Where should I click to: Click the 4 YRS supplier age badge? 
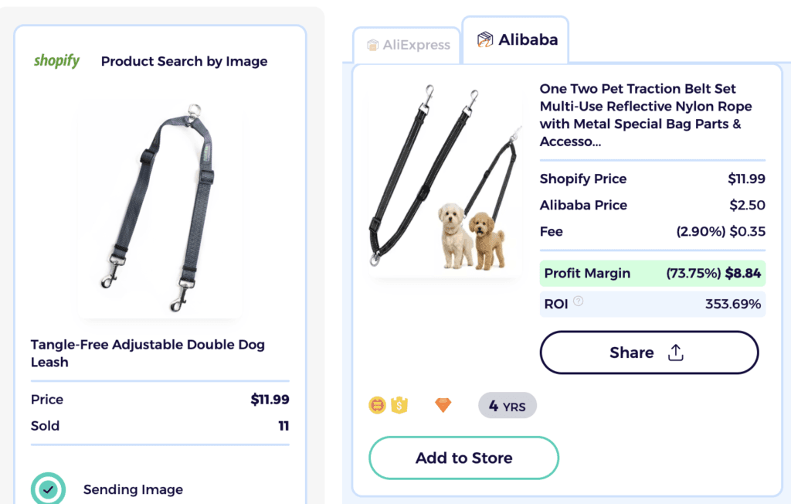[508, 404]
